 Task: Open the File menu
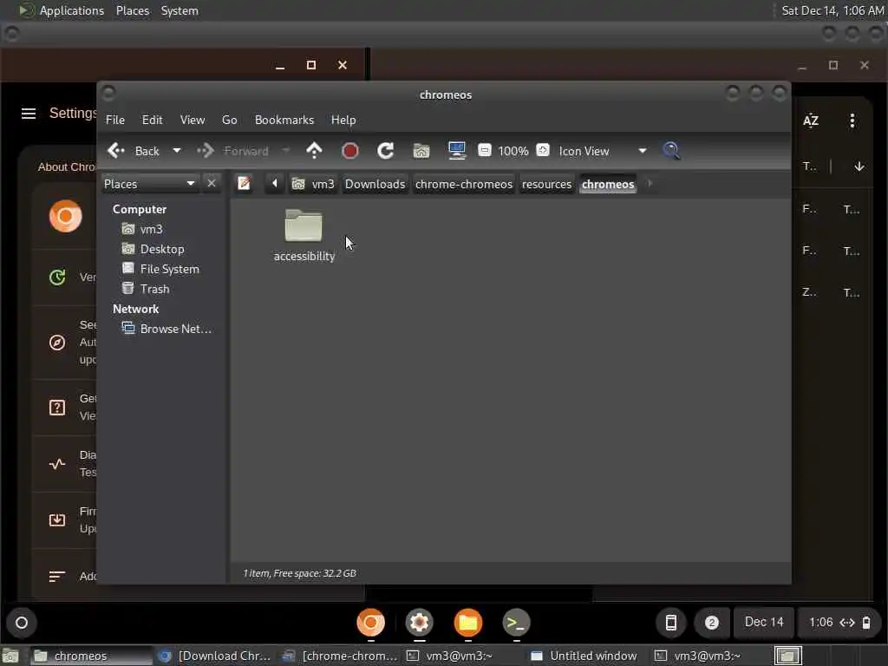click(x=115, y=120)
